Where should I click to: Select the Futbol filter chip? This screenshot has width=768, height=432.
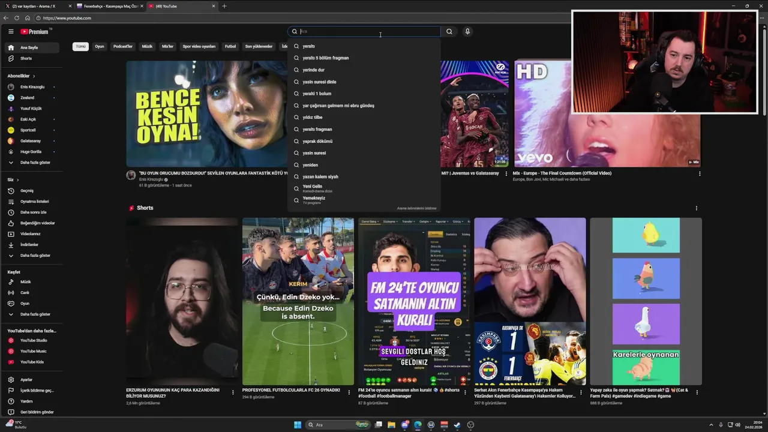(230, 46)
